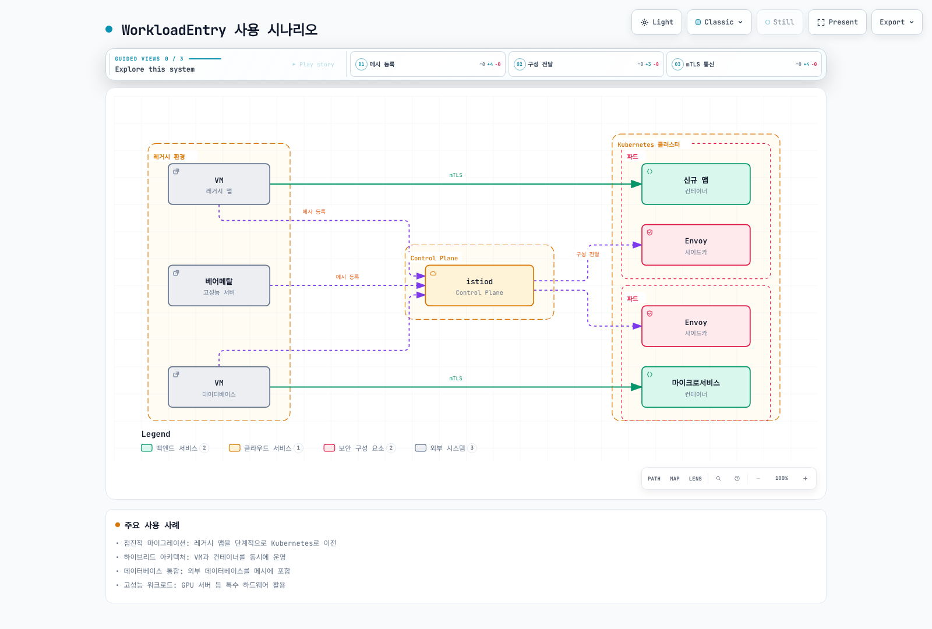Viewport: 932px width, 629px height.
Task: Click the WorkloadEntry 사용 시나리오 title
Action: point(220,30)
